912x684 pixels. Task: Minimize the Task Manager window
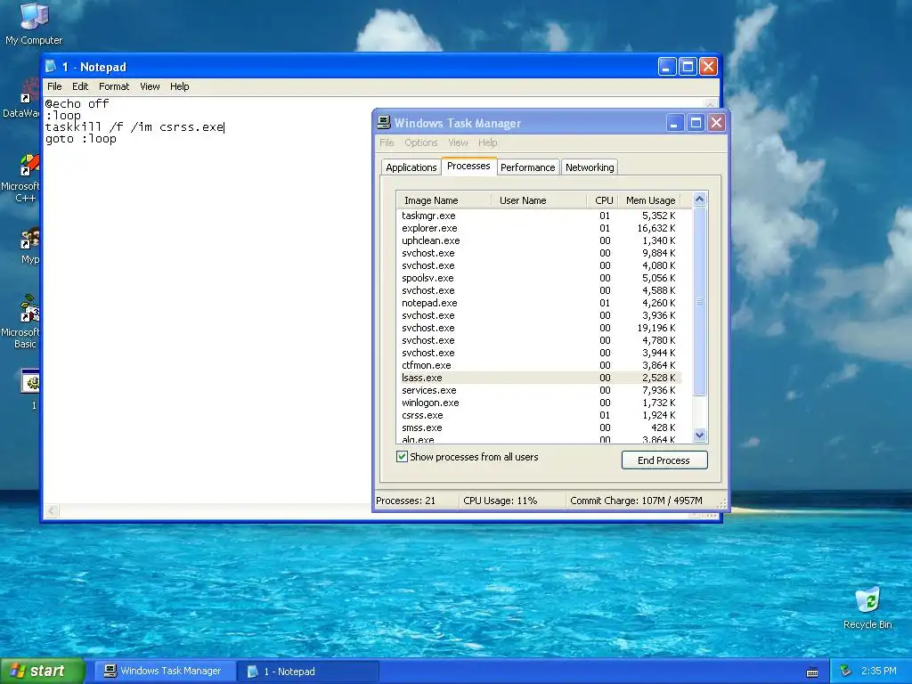(674, 123)
